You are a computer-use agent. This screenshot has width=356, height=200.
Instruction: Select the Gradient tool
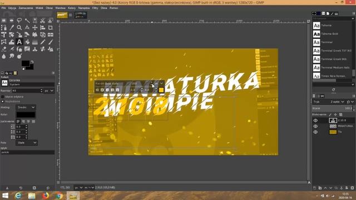[x=34, y=42]
